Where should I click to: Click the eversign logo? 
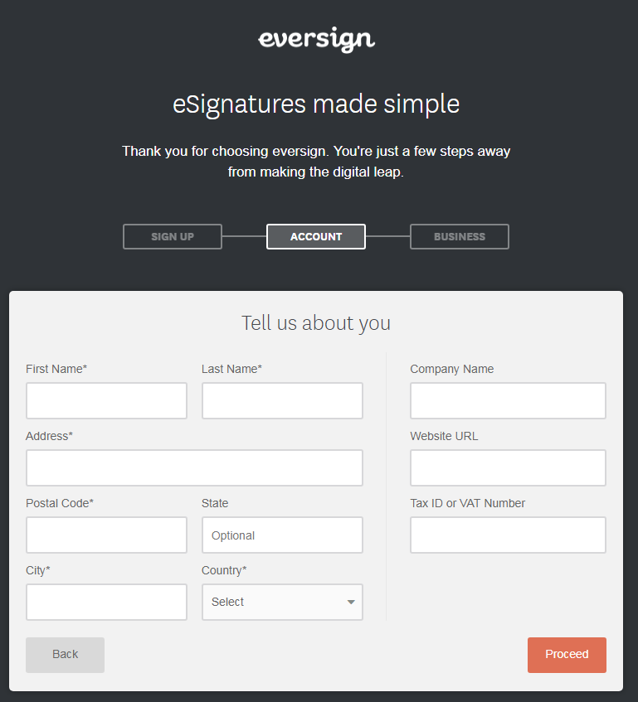click(x=316, y=40)
